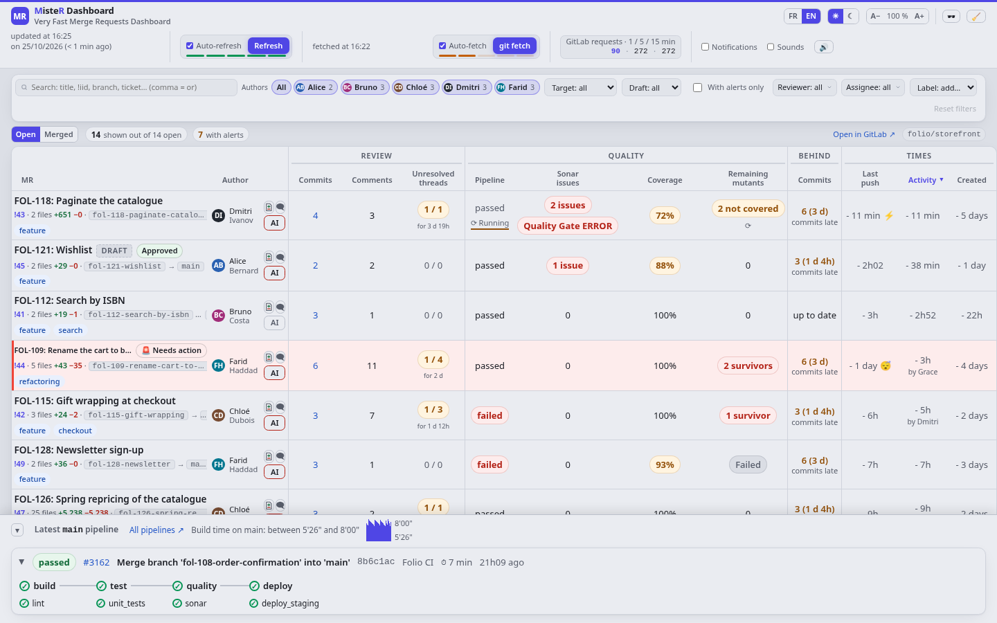Open the Target filter dropdown
This screenshot has height=623, width=997.
(x=581, y=87)
